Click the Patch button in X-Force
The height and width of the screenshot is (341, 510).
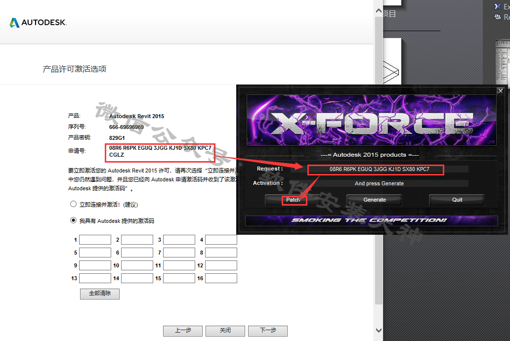point(293,200)
